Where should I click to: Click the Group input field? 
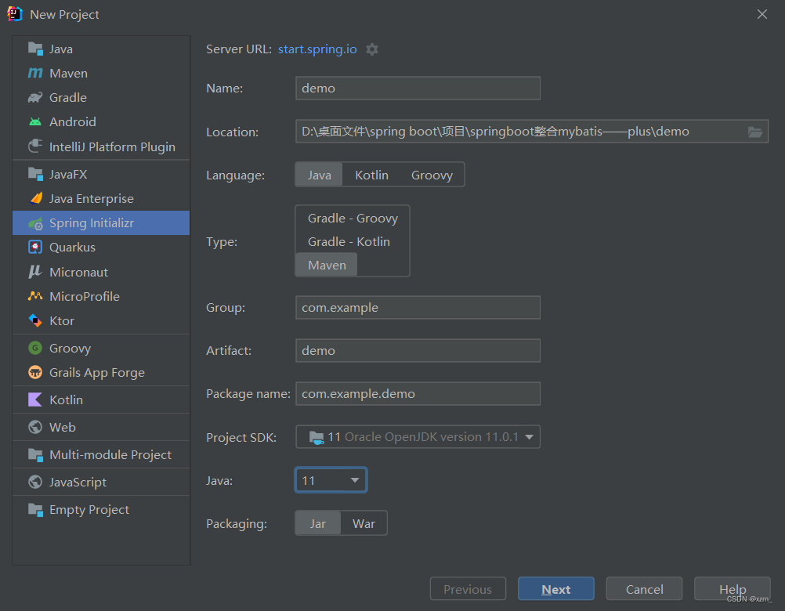(x=418, y=308)
